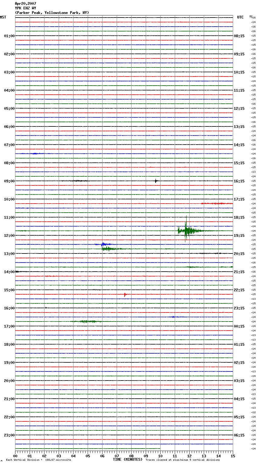This screenshot has width=257, height=464.
Task: Click the 12:15 UTC time label
Action: point(239,109)
